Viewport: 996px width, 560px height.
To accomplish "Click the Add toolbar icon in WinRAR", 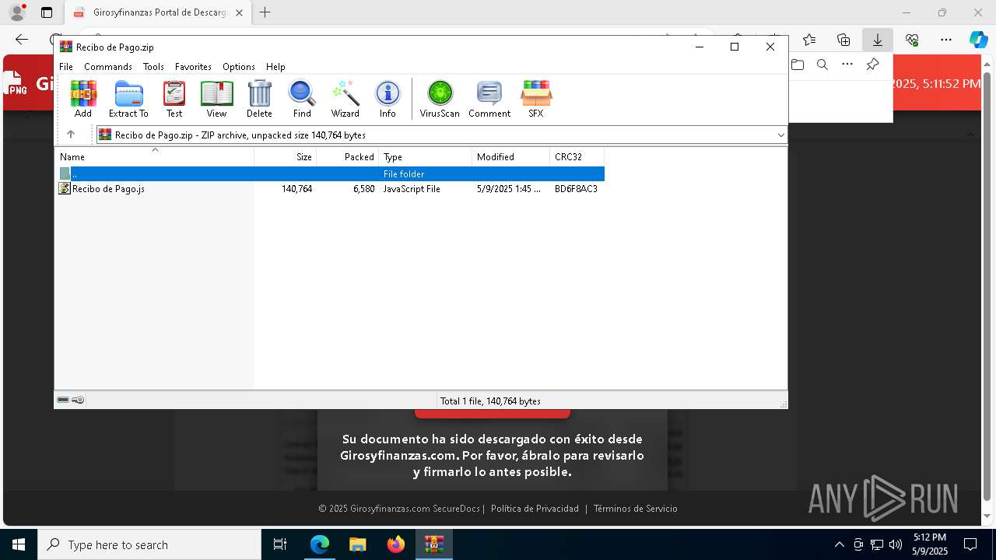I will 83,99.
